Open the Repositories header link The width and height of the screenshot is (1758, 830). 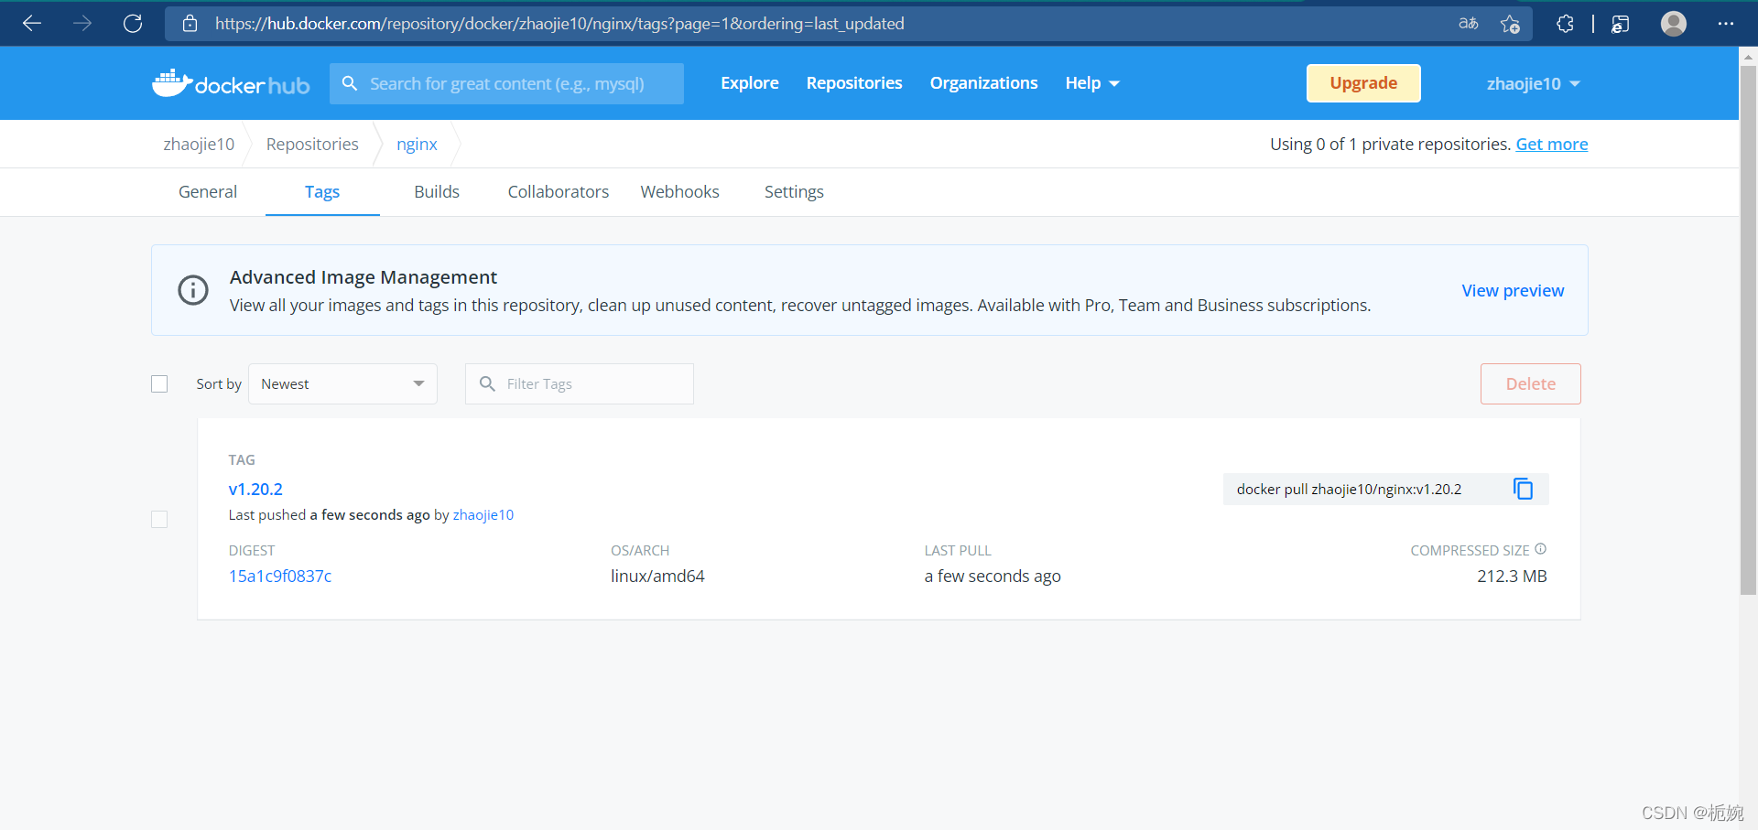[x=854, y=83]
